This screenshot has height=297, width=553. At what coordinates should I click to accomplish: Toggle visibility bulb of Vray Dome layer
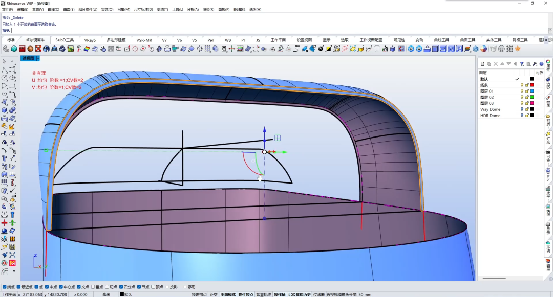(x=522, y=109)
